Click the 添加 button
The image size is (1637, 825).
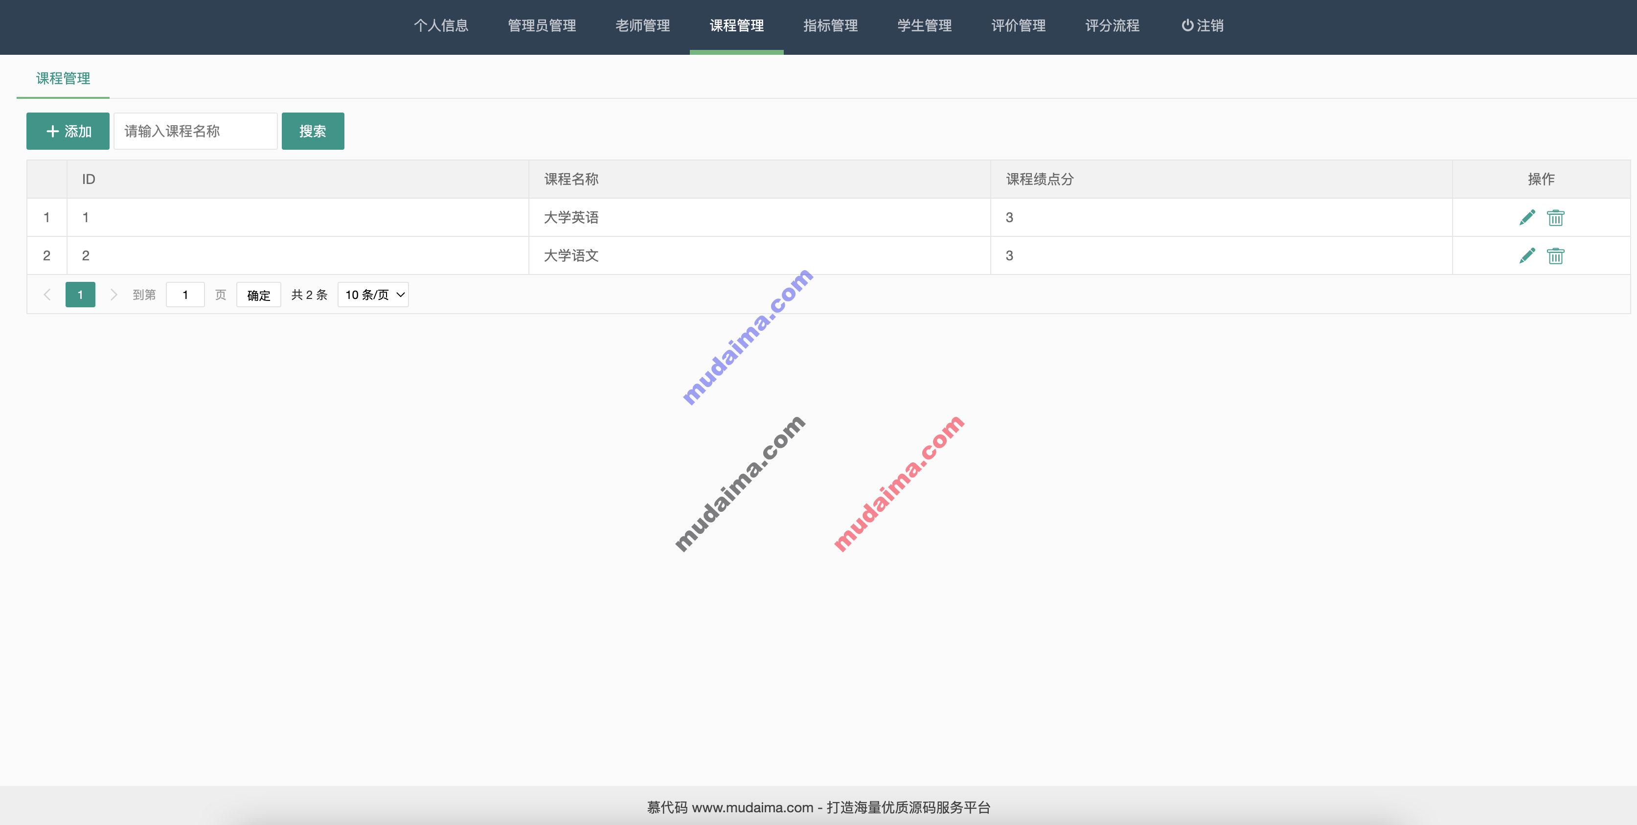68,131
